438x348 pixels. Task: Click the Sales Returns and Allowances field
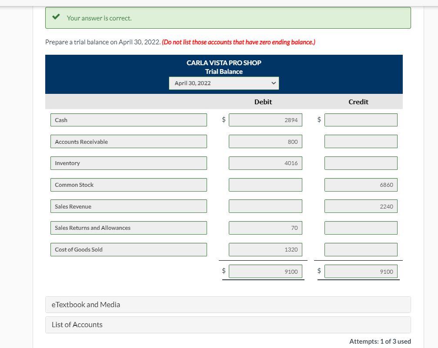click(129, 228)
